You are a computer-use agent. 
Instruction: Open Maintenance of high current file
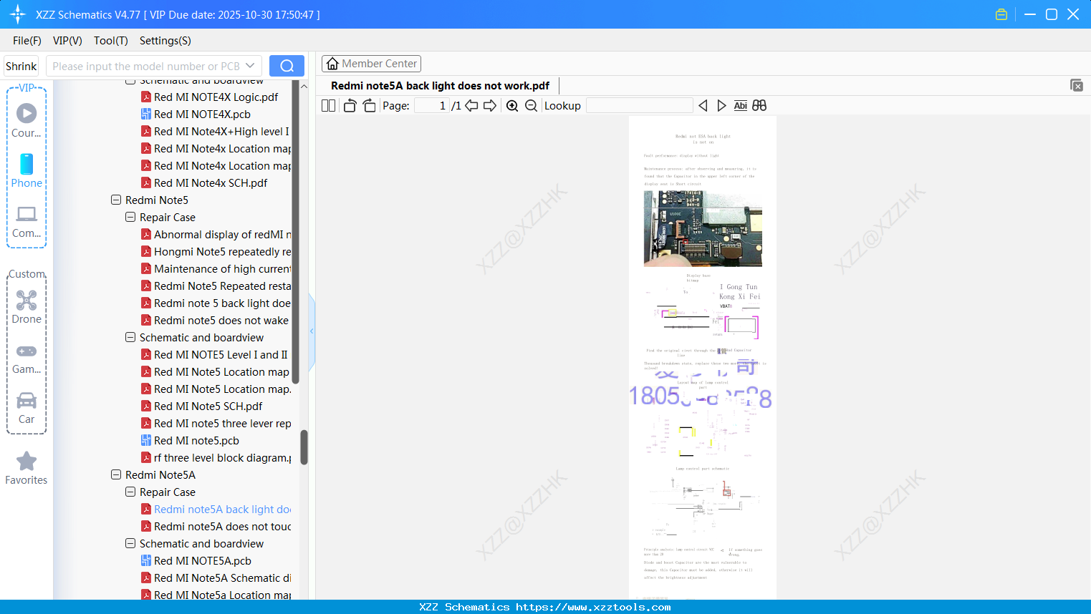click(216, 269)
